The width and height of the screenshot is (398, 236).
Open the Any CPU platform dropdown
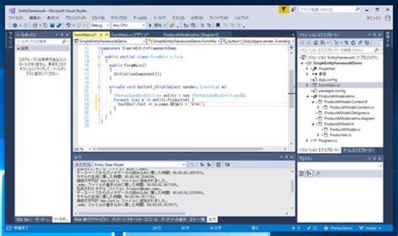tap(129, 25)
